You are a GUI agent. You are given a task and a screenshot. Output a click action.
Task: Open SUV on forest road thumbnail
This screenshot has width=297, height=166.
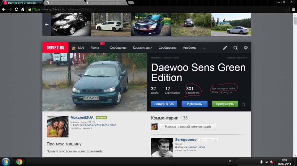tap(191, 24)
